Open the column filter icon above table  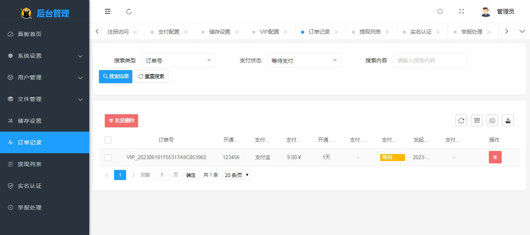477,120
